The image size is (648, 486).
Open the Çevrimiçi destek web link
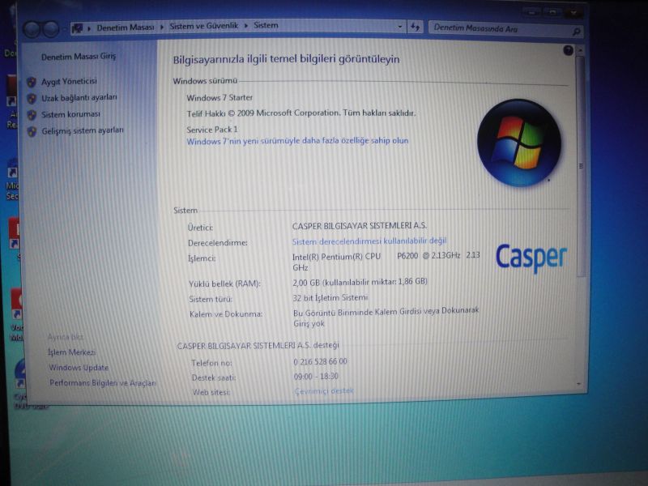(324, 390)
